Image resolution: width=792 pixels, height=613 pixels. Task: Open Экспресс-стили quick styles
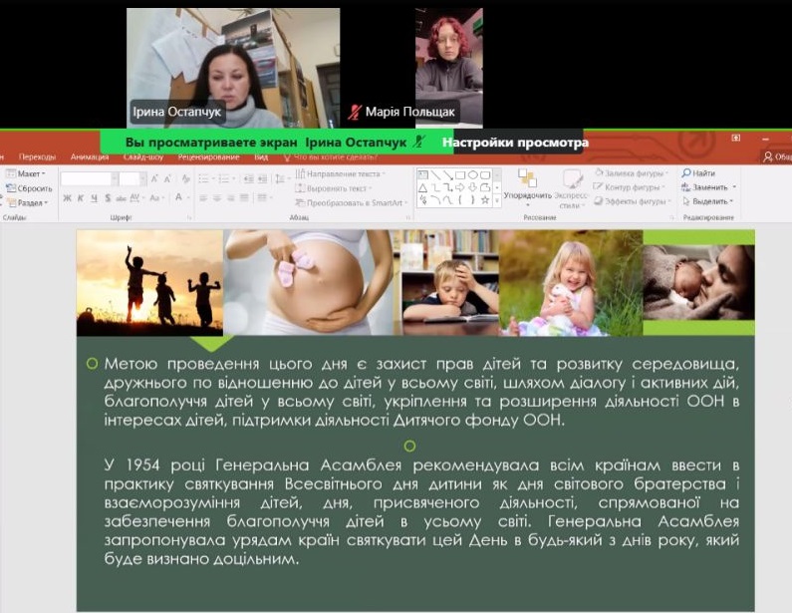click(571, 189)
